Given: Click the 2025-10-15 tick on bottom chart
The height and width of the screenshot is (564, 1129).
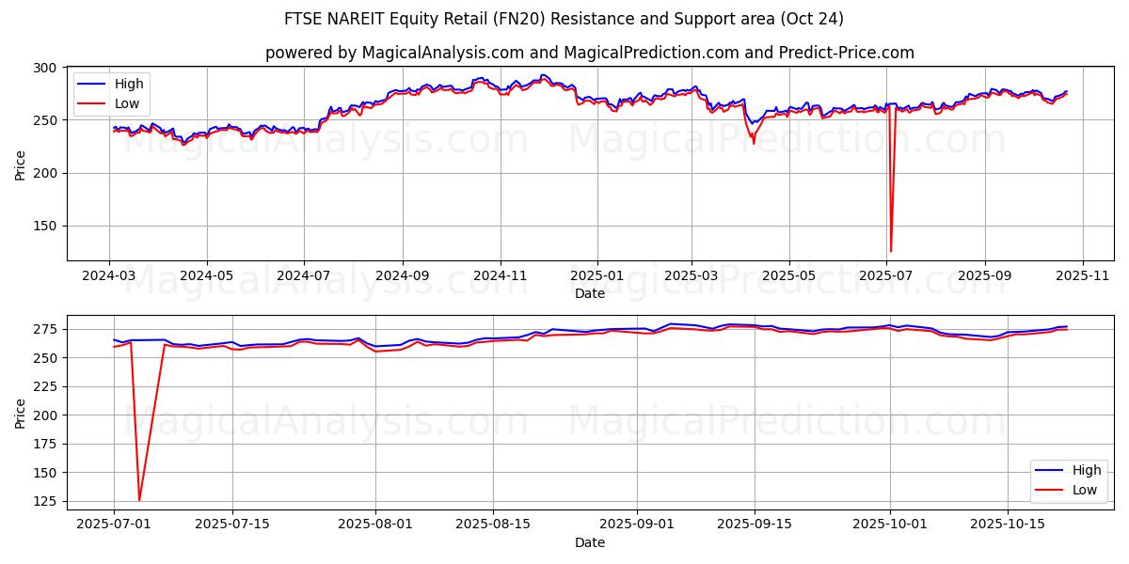Looking at the screenshot, I should (1008, 525).
